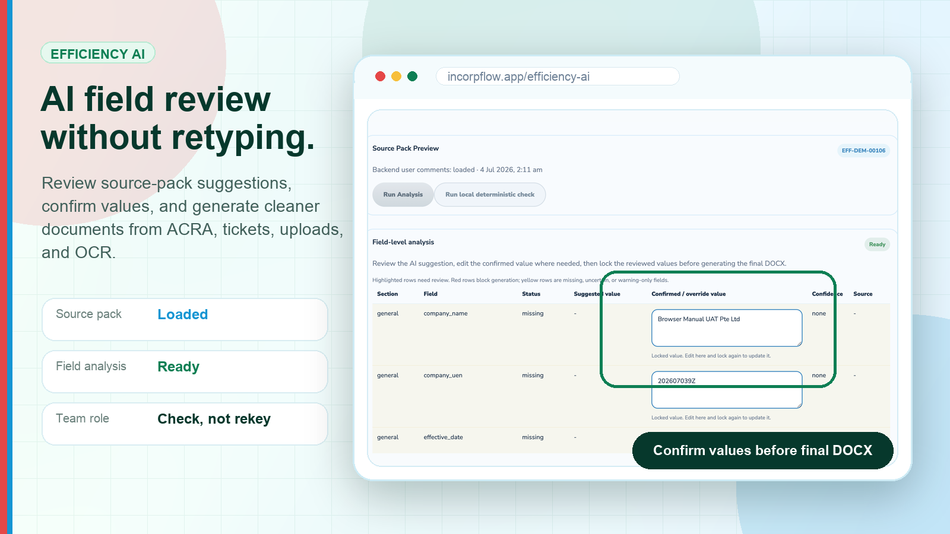Click missing status in company_name row

click(x=533, y=313)
